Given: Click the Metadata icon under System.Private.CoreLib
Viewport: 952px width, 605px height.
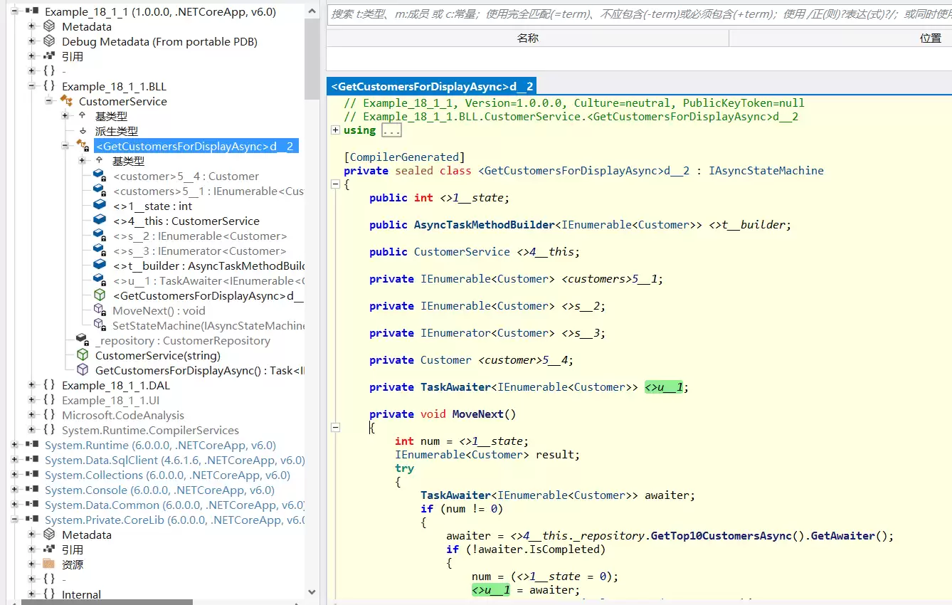Looking at the screenshot, I should [x=49, y=535].
